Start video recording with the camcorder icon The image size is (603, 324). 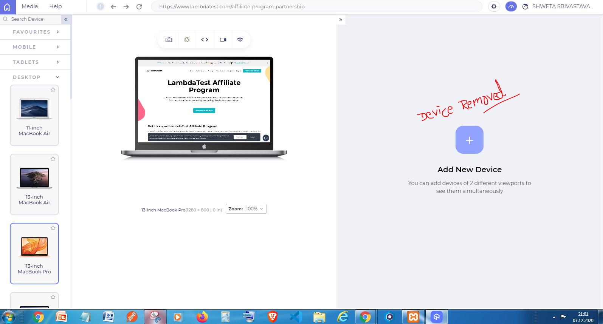click(x=223, y=40)
